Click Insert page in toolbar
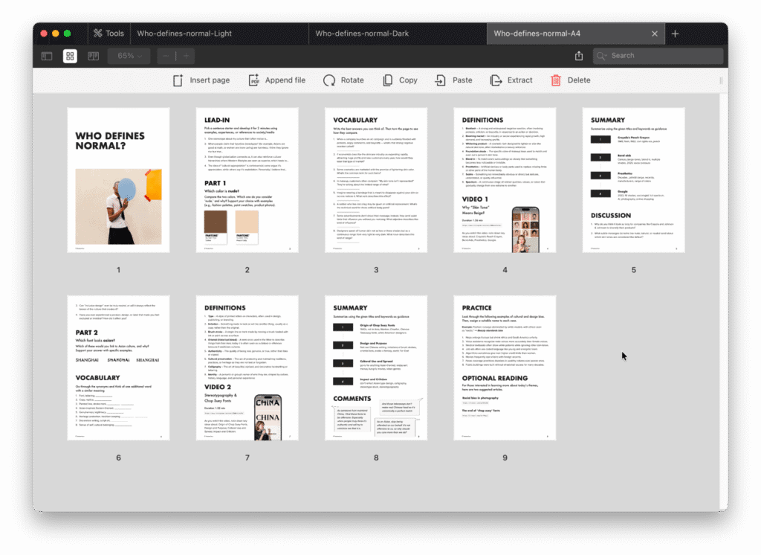761x555 pixels. [201, 80]
